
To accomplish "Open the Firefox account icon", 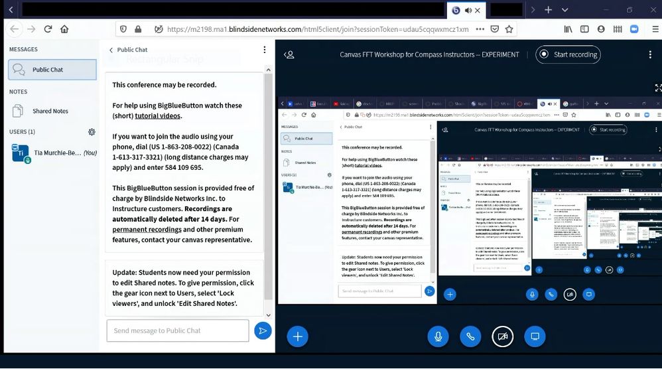I will tap(601, 29).
